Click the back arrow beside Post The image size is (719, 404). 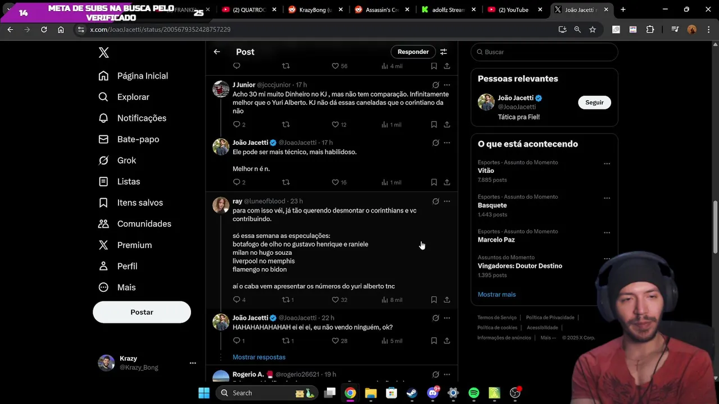click(217, 52)
